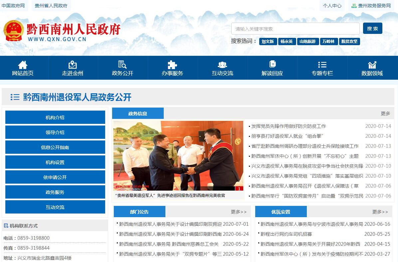This screenshot has width=398, height=262.
Task: Open 黔程出行网约车司机招募
Action: click(x=286, y=234)
